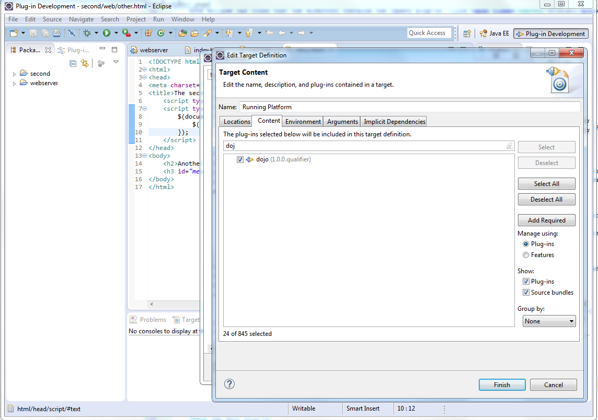
Task: Click the Add Required button
Action: 547,220
